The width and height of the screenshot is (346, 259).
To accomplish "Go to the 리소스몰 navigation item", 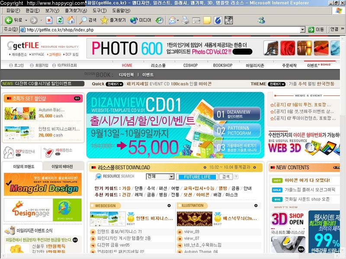I will [x=158, y=66].
